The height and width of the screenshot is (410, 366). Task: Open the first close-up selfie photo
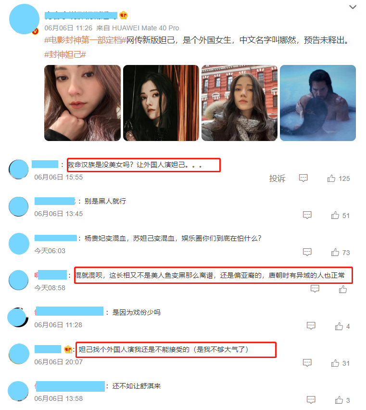(x=83, y=103)
